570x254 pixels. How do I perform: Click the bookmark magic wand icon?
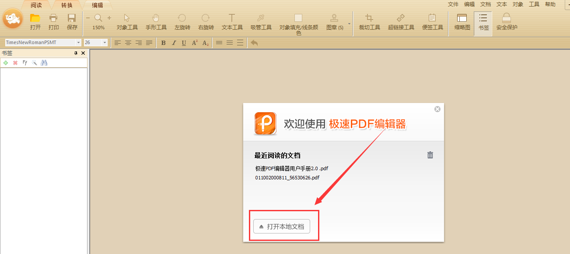pos(34,63)
